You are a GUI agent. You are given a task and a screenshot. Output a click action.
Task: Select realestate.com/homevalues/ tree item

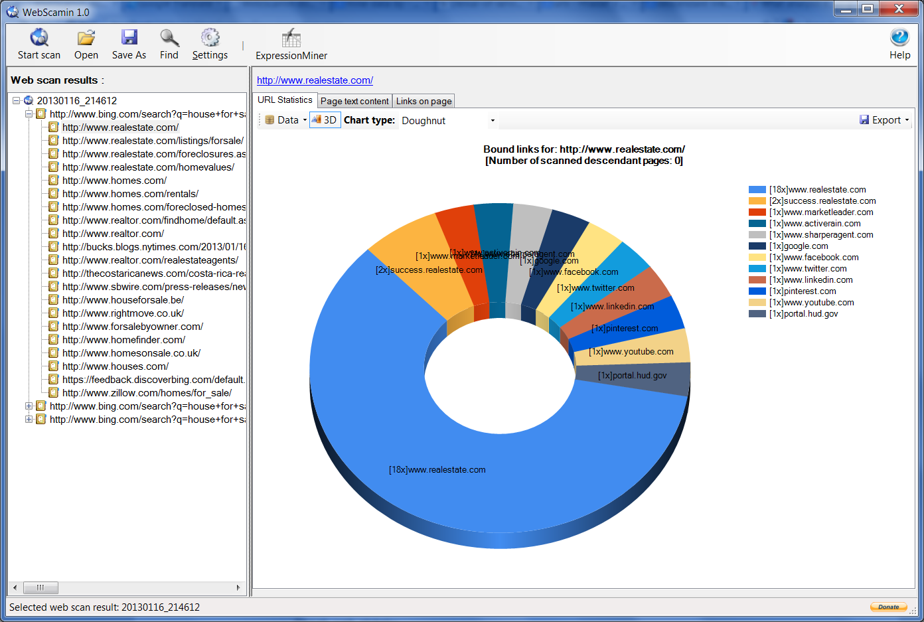pos(148,167)
